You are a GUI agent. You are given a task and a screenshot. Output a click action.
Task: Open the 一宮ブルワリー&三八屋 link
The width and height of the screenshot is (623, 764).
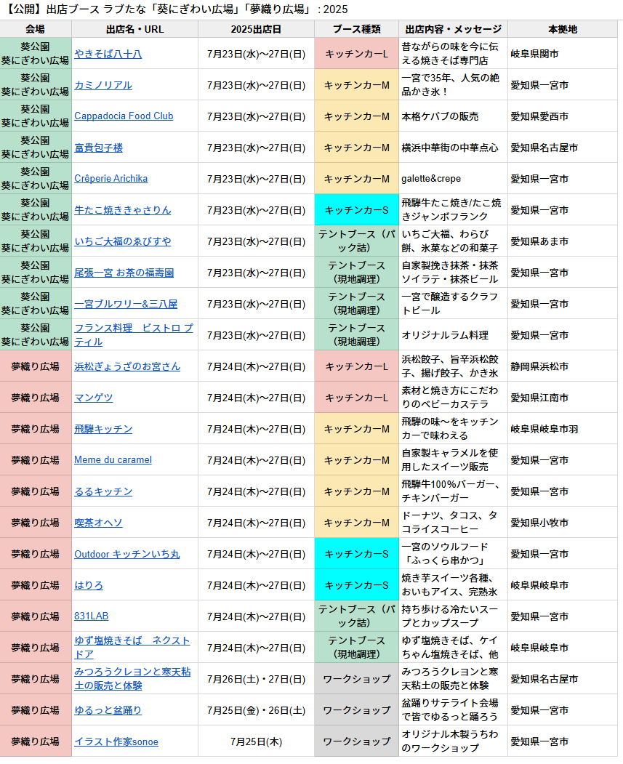(126, 304)
